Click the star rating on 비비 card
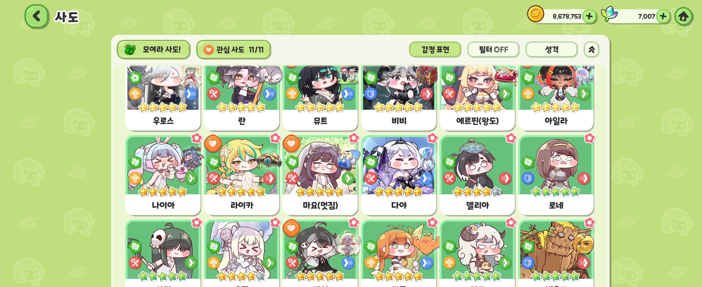Screen dimensions: 702x287 tap(398, 108)
